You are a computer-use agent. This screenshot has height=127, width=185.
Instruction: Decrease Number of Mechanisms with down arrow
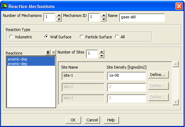pyautogui.click(x=59, y=19)
